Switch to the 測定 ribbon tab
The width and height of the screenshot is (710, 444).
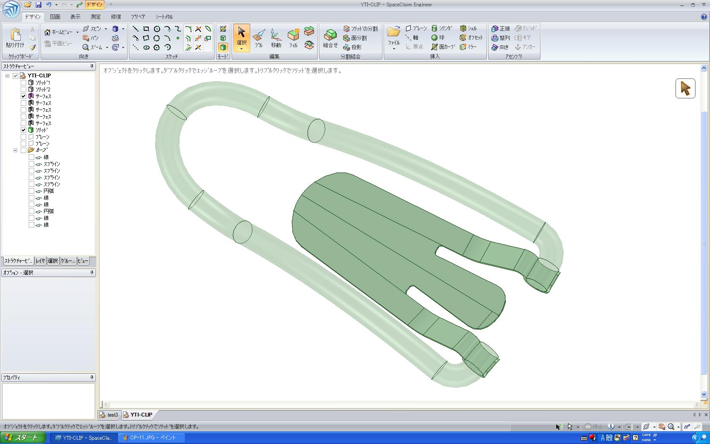pyautogui.click(x=96, y=17)
